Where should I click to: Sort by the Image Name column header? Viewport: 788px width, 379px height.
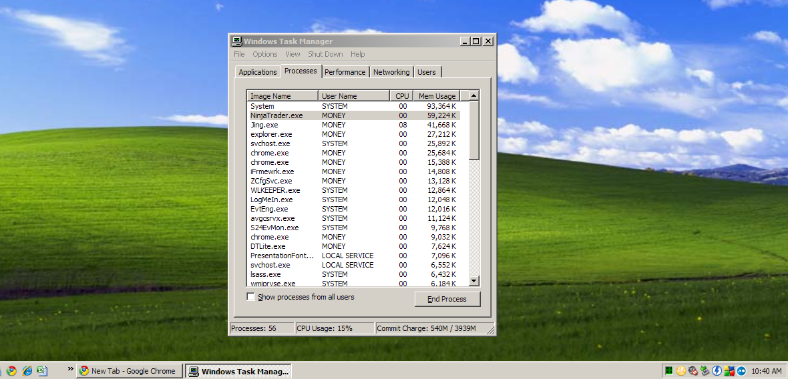[x=282, y=96]
